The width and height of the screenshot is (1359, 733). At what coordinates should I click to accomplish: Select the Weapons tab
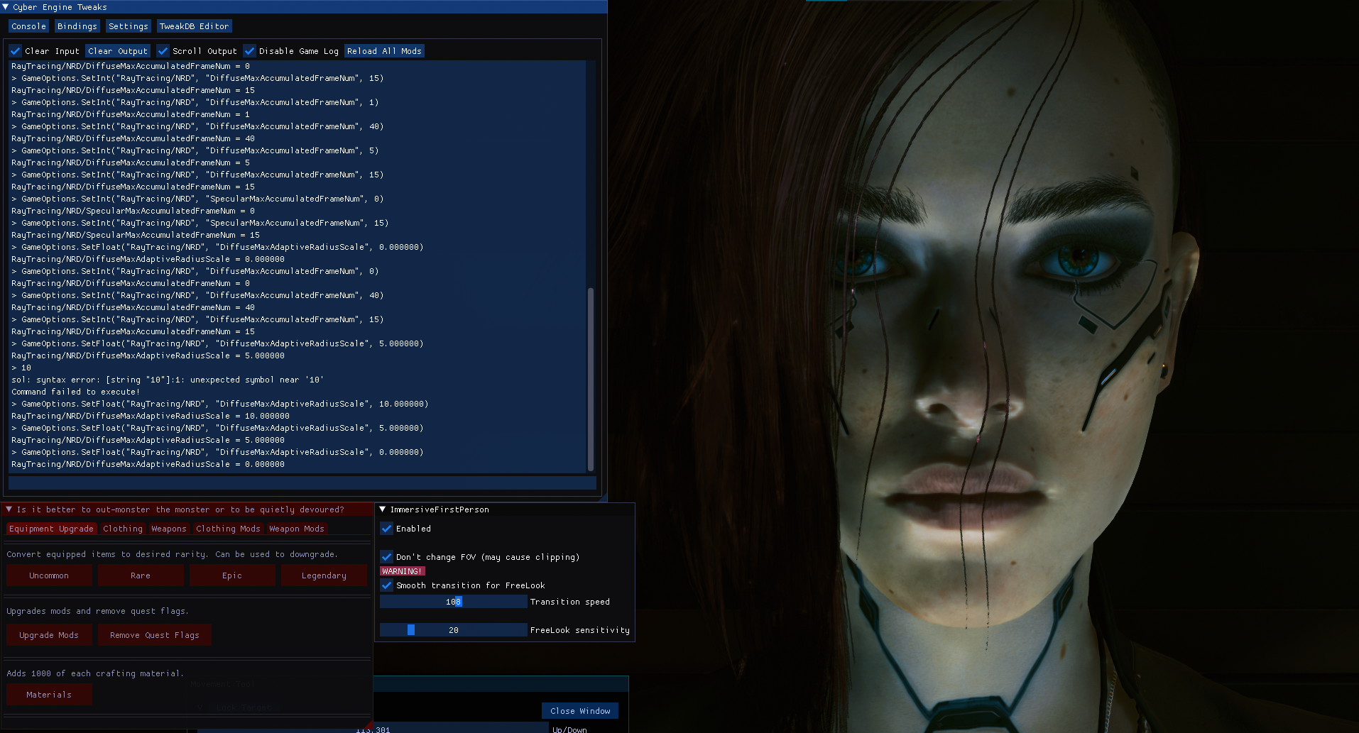pos(169,529)
